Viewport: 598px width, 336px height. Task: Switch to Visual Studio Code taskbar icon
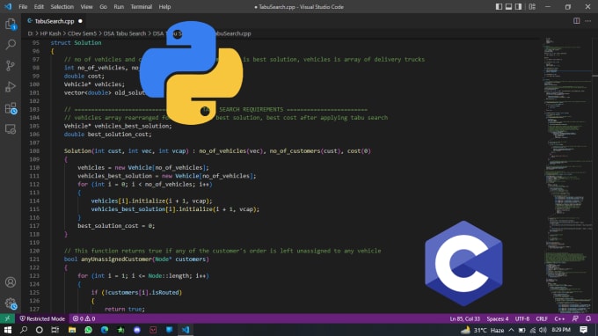(186, 330)
